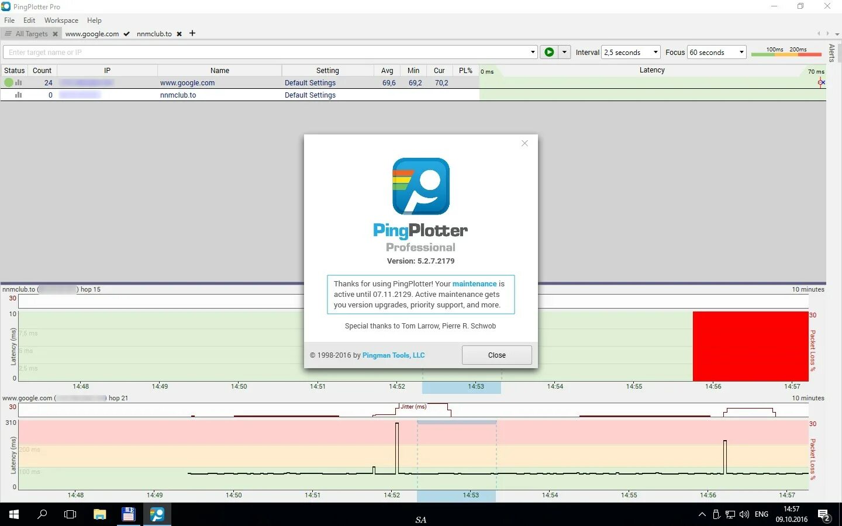Click the latency marker at 70 ms on google row
842x526 pixels.
(x=822, y=82)
